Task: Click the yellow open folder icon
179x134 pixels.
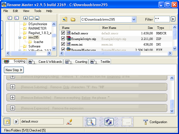Action: pyautogui.click(x=73, y=20)
